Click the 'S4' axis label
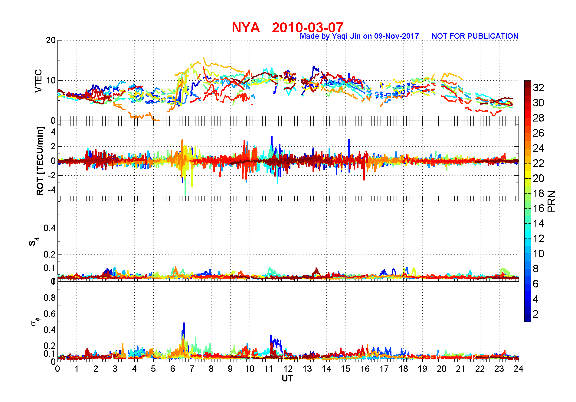 point(34,242)
